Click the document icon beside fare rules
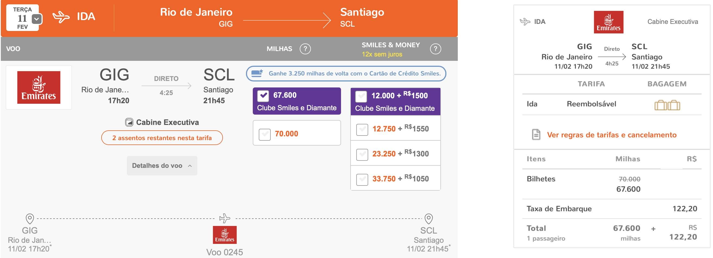Image resolution: width=713 pixels, height=258 pixels. [x=536, y=134]
